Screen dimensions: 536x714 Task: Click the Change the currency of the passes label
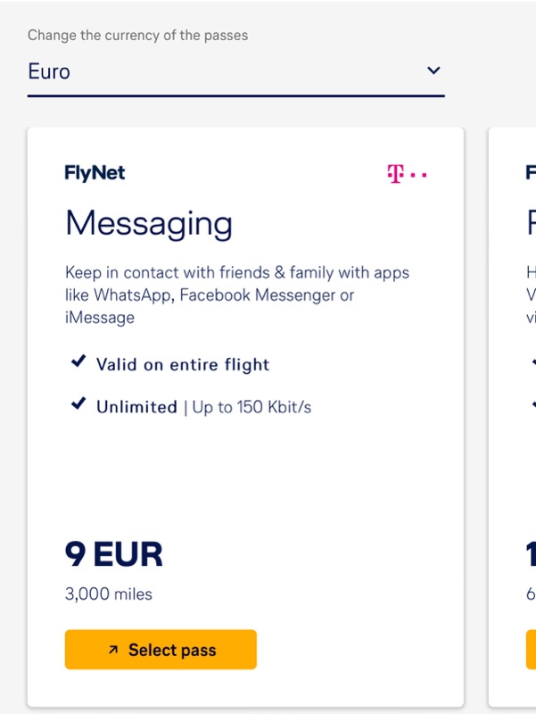pos(137,36)
